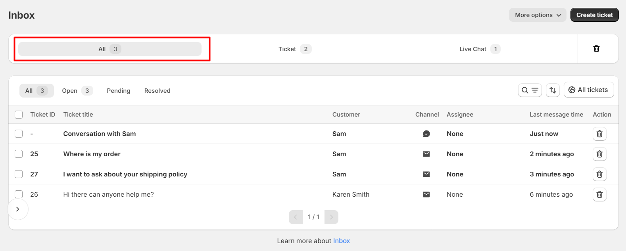Select the All status filter tab
The height and width of the screenshot is (251, 626).
click(x=36, y=91)
